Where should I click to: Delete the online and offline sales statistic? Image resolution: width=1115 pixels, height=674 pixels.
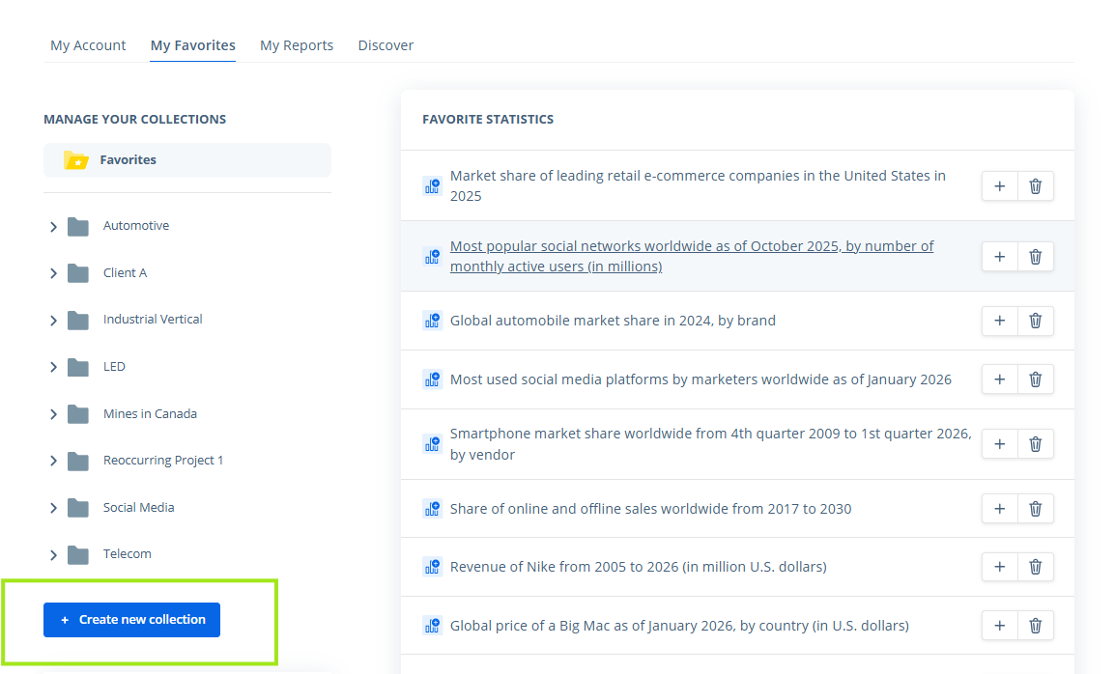1036,509
